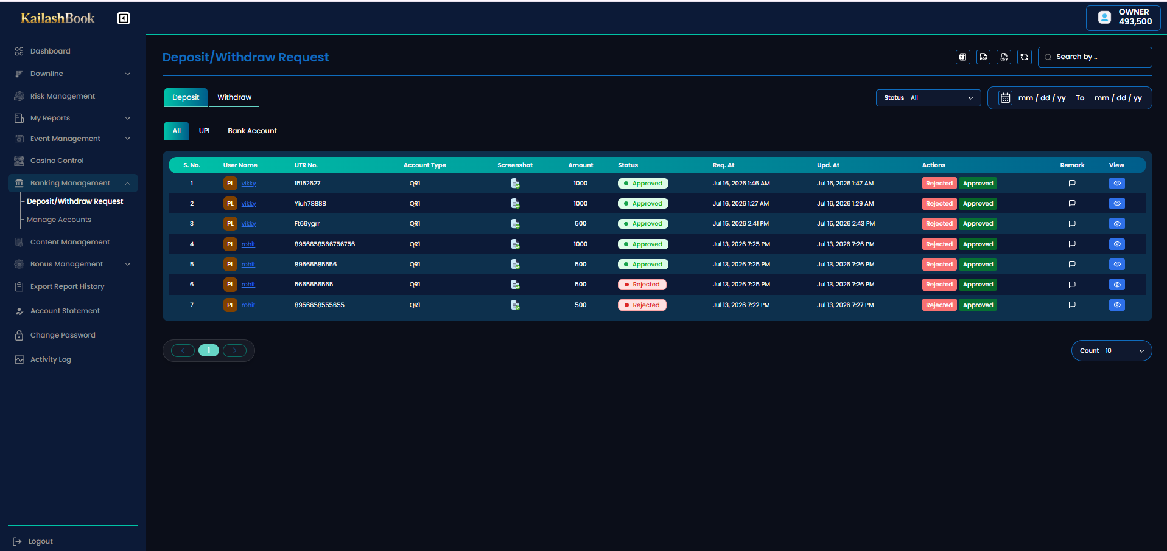Viewport: 1167px width, 551px height.
Task: Select the Deposit tab
Action: click(x=186, y=97)
